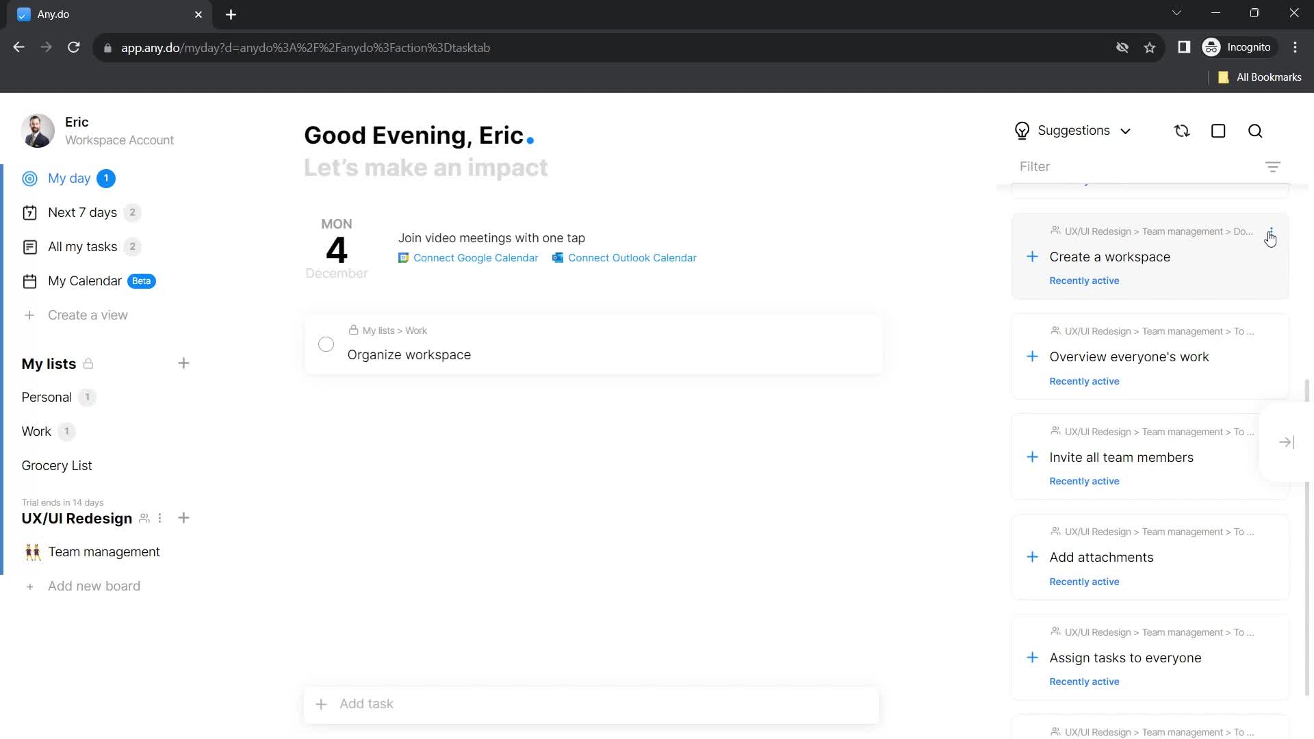Expand Next 7 days with badge 2

pyautogui.click(x=82, y=212)
